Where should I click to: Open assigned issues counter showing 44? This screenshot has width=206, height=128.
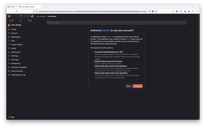click(x=12, y=21)
